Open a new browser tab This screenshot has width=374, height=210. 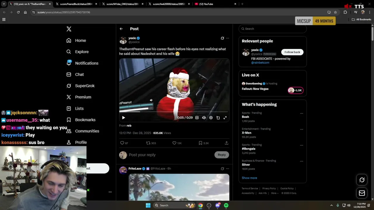(x=242, y=4)
